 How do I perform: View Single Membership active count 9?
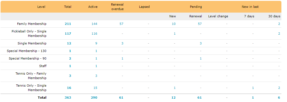click(x=96, y=43)
